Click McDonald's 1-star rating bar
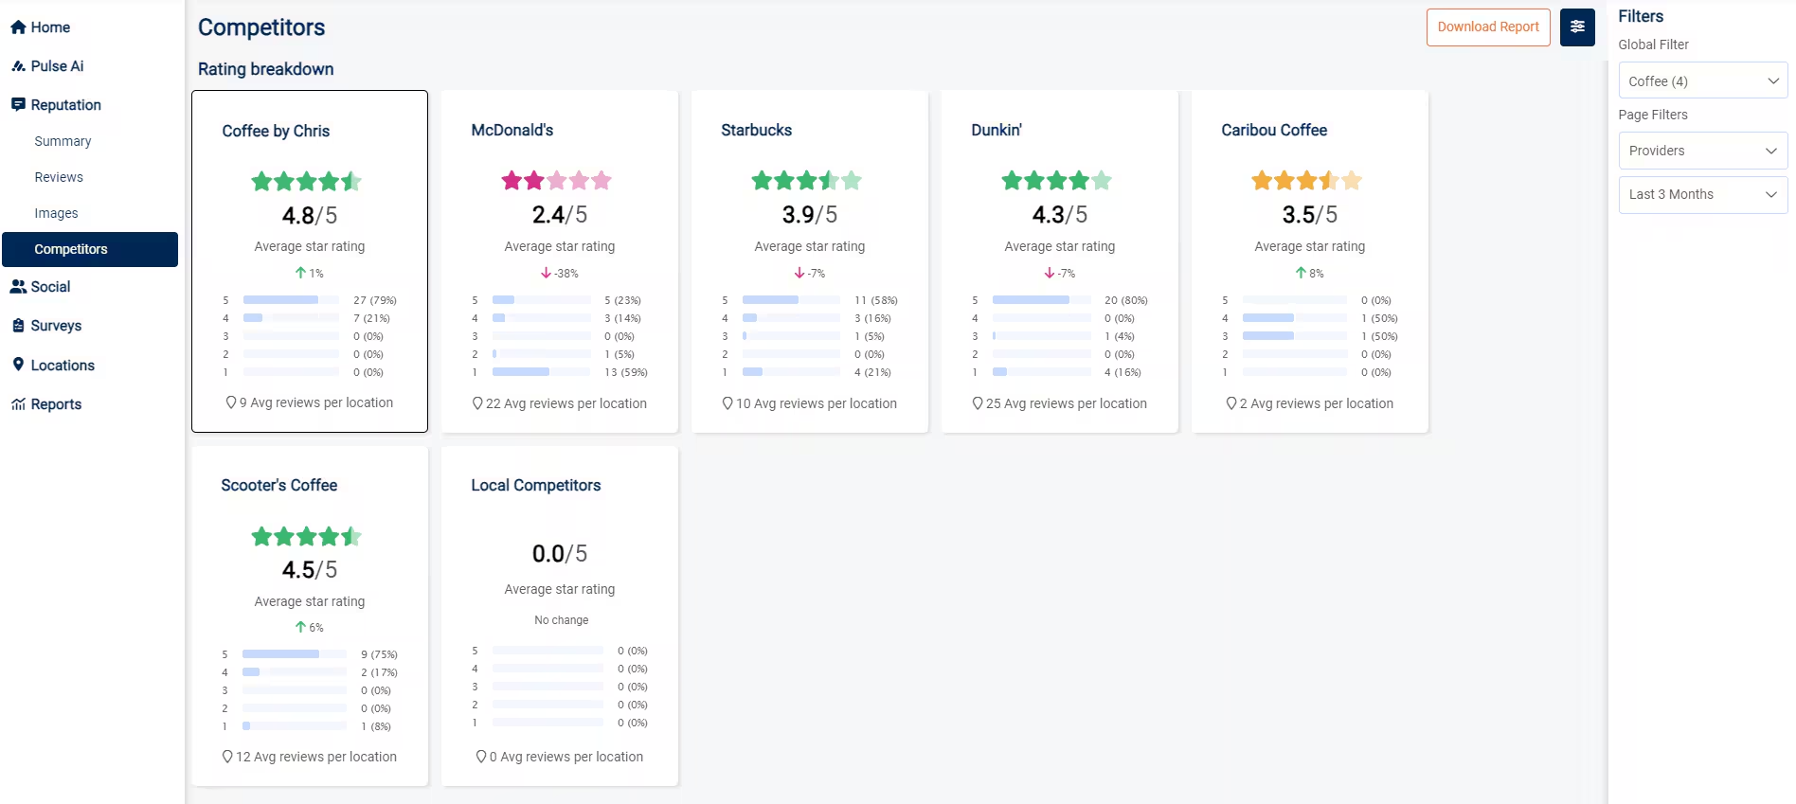The image size is (1796, 804). click(542, 372)
